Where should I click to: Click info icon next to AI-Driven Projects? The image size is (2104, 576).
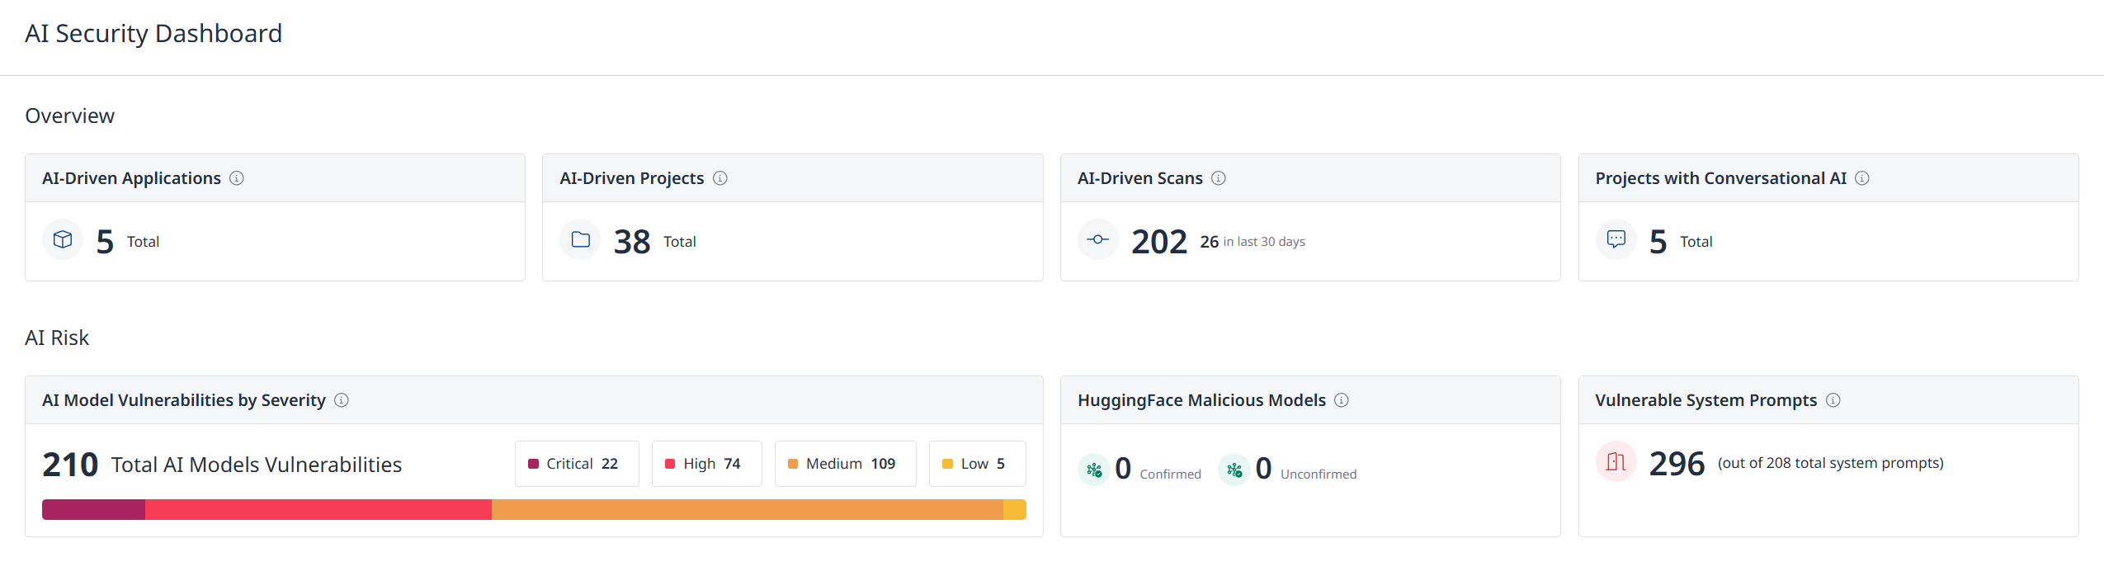pyautogui.click(x=720, y=178)
